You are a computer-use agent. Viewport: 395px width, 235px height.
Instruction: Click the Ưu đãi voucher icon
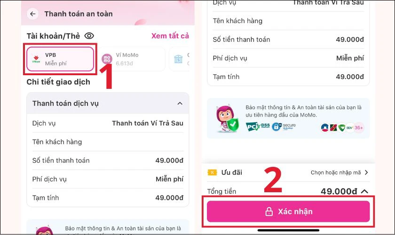(x=212, y=172)
